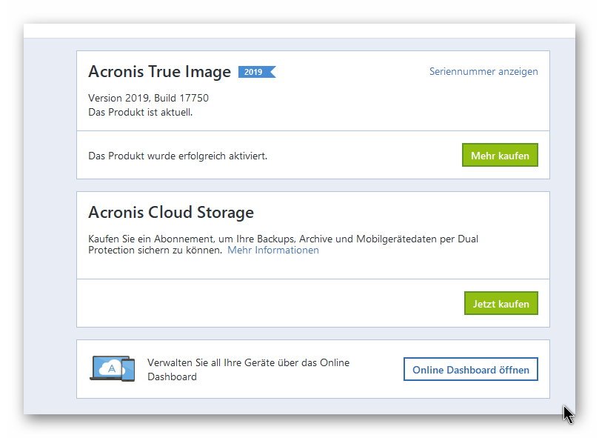Select the Acronis Cloud Storage heading
Viewport: 599px width, 438px height.
pyautogui.click(x=171, y=212)
